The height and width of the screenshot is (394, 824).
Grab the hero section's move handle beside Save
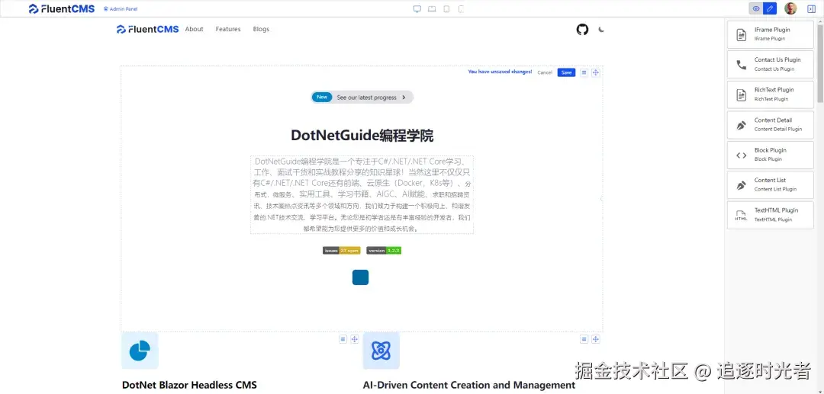pos(595,72)
